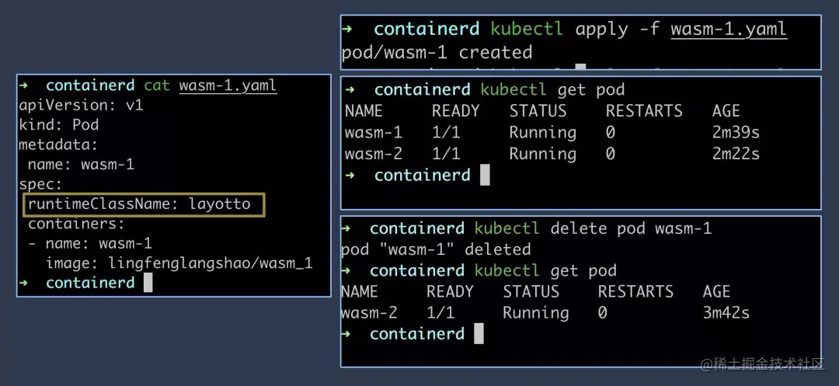Click "wasm-1" at end of delete command
The width and height of the screenshot is (839, 386).
683,229
